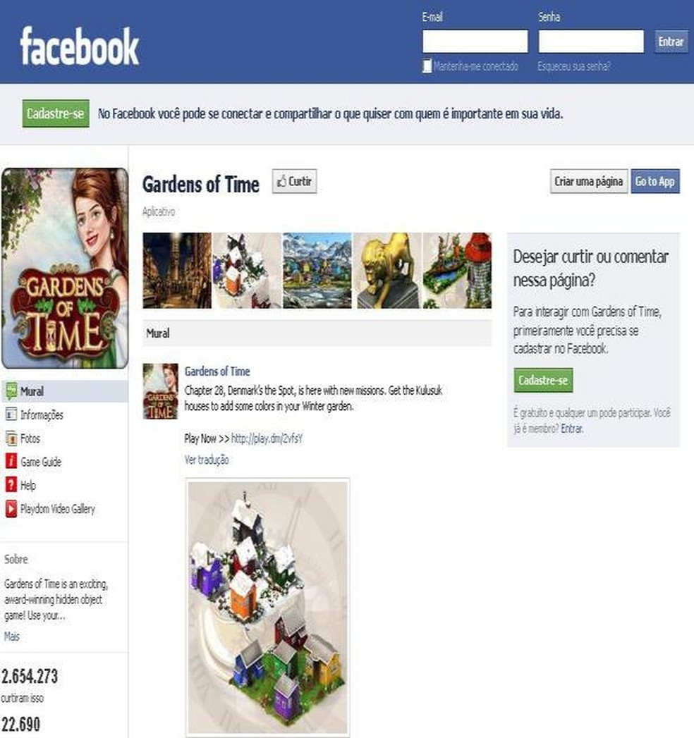Open the golden lion statue thumbnail
694x738 pixels.
point(387,271)
